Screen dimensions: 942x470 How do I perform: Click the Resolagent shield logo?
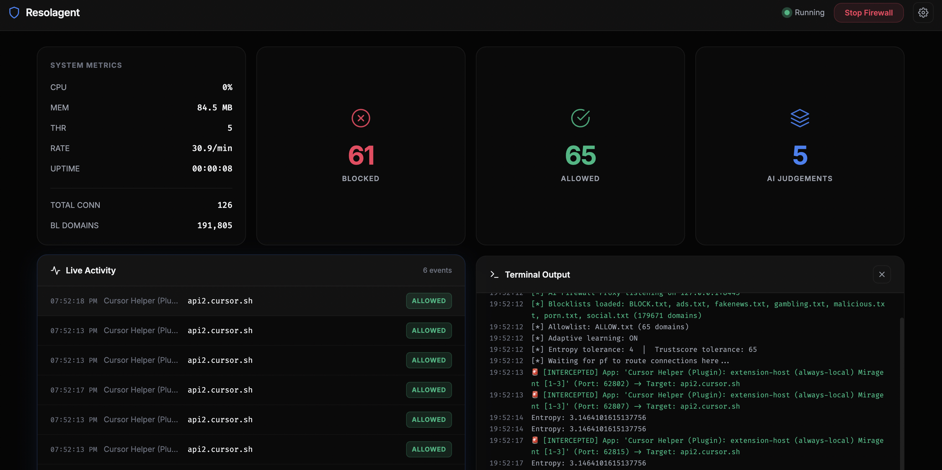(x=14, y=12)
